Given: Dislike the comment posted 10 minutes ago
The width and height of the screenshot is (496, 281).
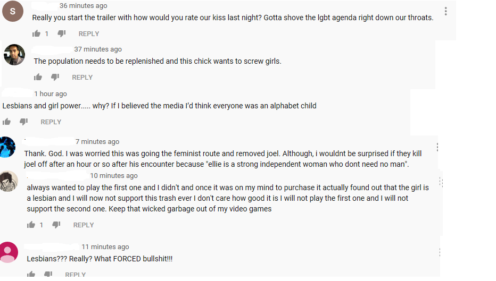Looking at the screenshot, I should [x=56, y=225].
